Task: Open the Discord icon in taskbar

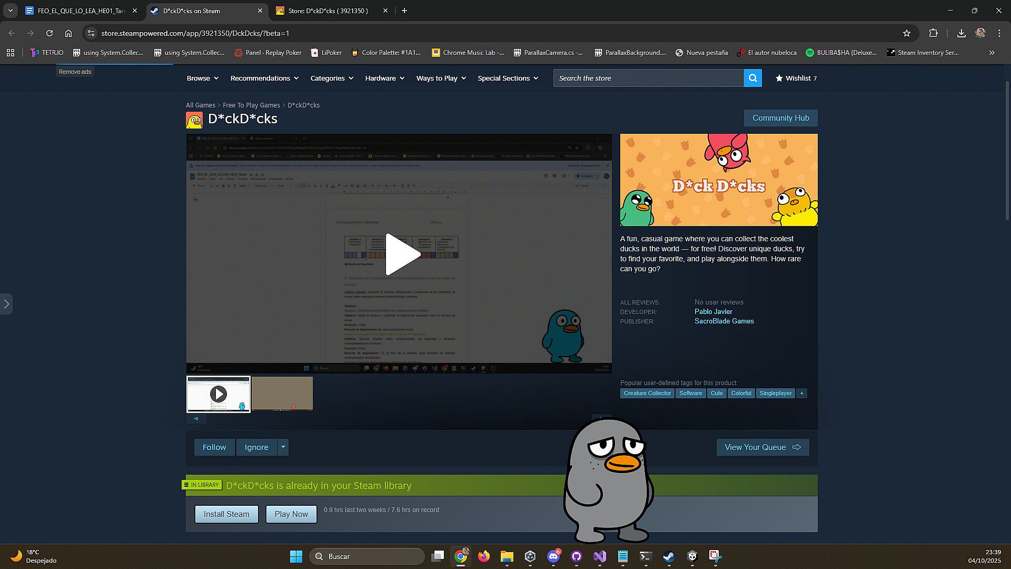Action: click(553, 556)
